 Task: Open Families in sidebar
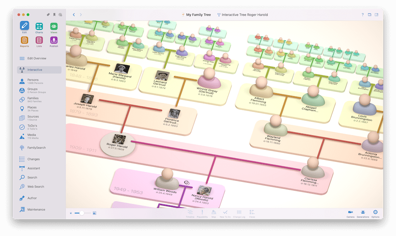click(x=40, y=100)
